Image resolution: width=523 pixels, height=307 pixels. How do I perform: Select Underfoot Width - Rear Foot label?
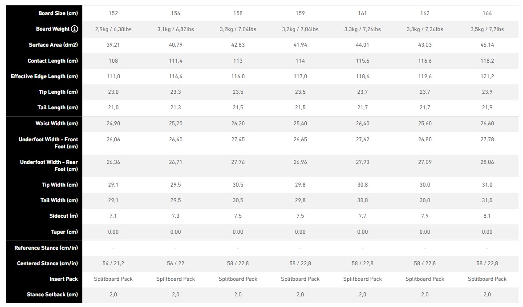point(49,165)
